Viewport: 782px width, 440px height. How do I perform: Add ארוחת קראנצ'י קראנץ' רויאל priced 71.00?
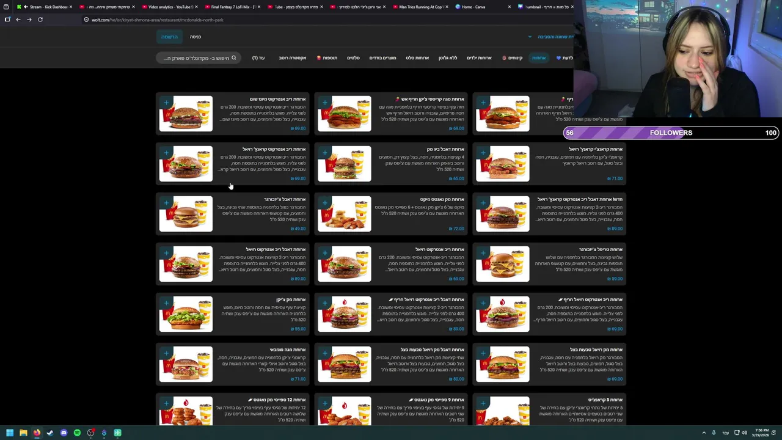(483, 153)
